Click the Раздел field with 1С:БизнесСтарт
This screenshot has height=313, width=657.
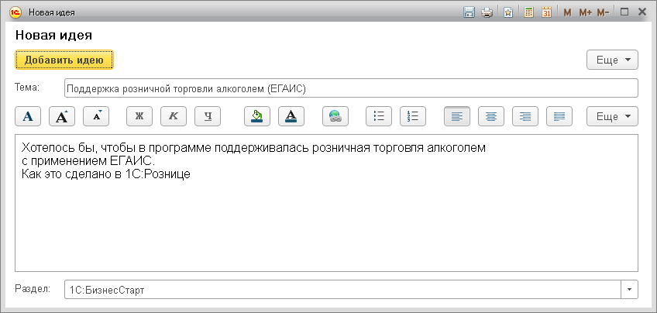click(x=342, y=290)
